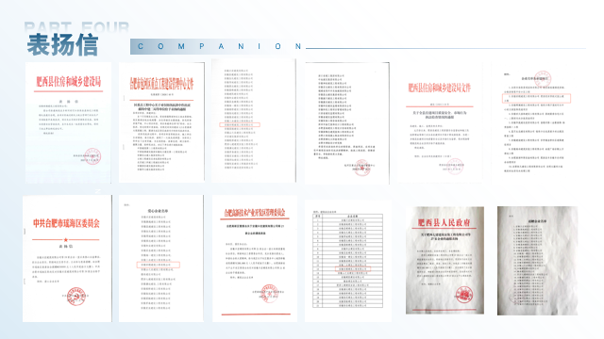Click the 表扬信 slide title
Viewport: 604px width, 339px height.
pyautogui.click(x=62, y=45)
